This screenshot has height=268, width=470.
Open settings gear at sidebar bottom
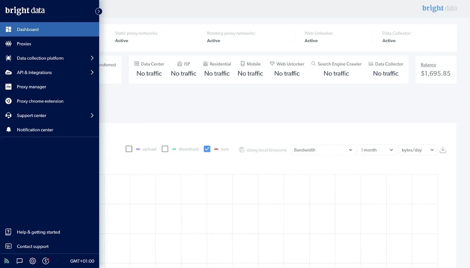tap(32, 261)
